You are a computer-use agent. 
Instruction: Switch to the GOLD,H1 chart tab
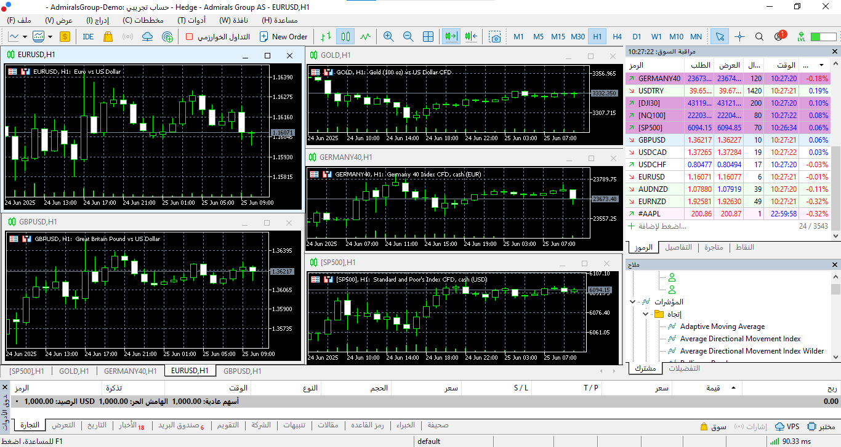click(74, 371)
